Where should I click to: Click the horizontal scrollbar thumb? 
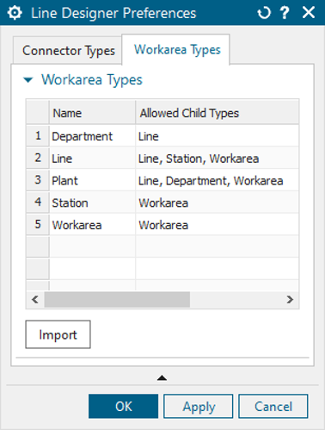(x=117, y=300)
